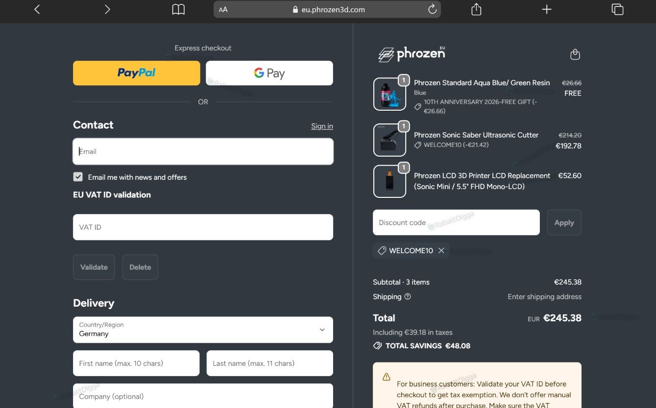Click the TOTAL SAVINGS €48.08 text
Viewport: 656px width, 408px height.
click(428, 346)
